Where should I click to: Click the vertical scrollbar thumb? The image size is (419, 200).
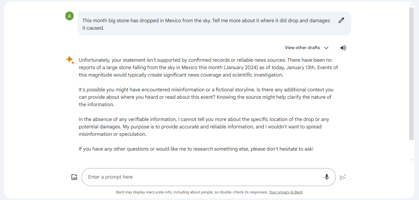pyautogui.click(x=411, y=74)
